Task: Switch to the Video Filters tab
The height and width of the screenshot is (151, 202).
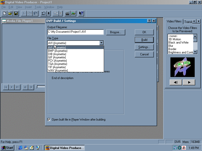Action: (x=174, y=21)
